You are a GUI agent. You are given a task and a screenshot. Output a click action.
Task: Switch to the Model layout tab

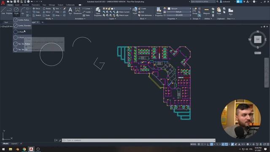pyautogui.click(x=5, y=144)
